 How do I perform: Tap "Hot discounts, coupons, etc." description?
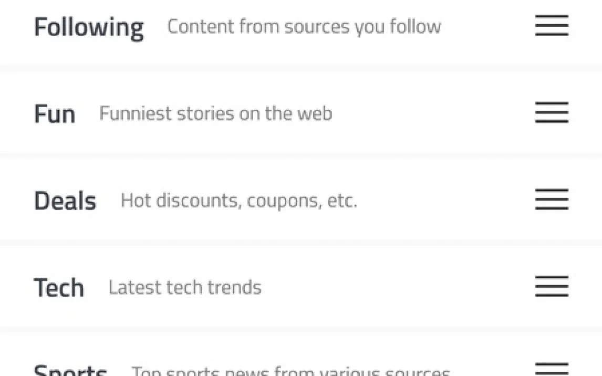click(238, 201)
